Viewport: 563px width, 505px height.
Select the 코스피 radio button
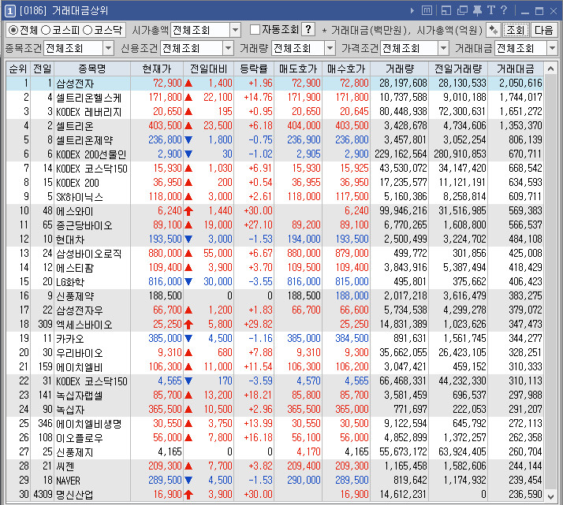pyautogui.click(x=46, y=30)
